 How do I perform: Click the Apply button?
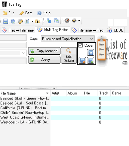44,60
